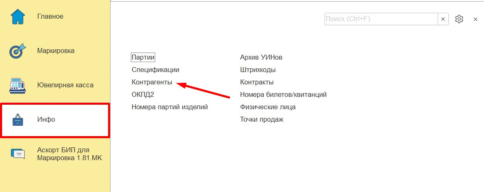484x192 pixels.
Task: Open the ОКПД2 classifier
Action: tap(142, 94)
